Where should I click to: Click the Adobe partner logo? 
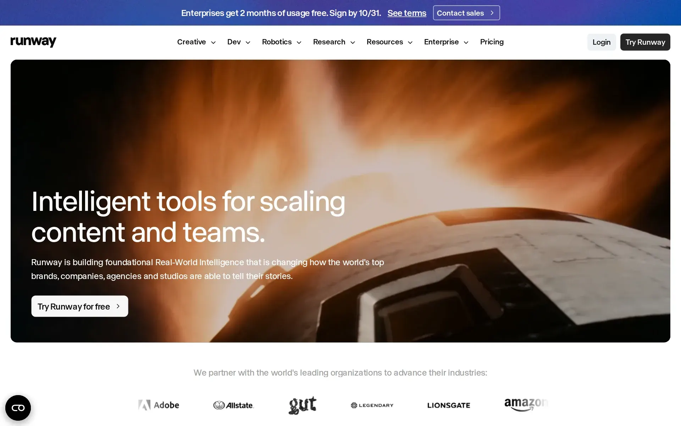159,405
